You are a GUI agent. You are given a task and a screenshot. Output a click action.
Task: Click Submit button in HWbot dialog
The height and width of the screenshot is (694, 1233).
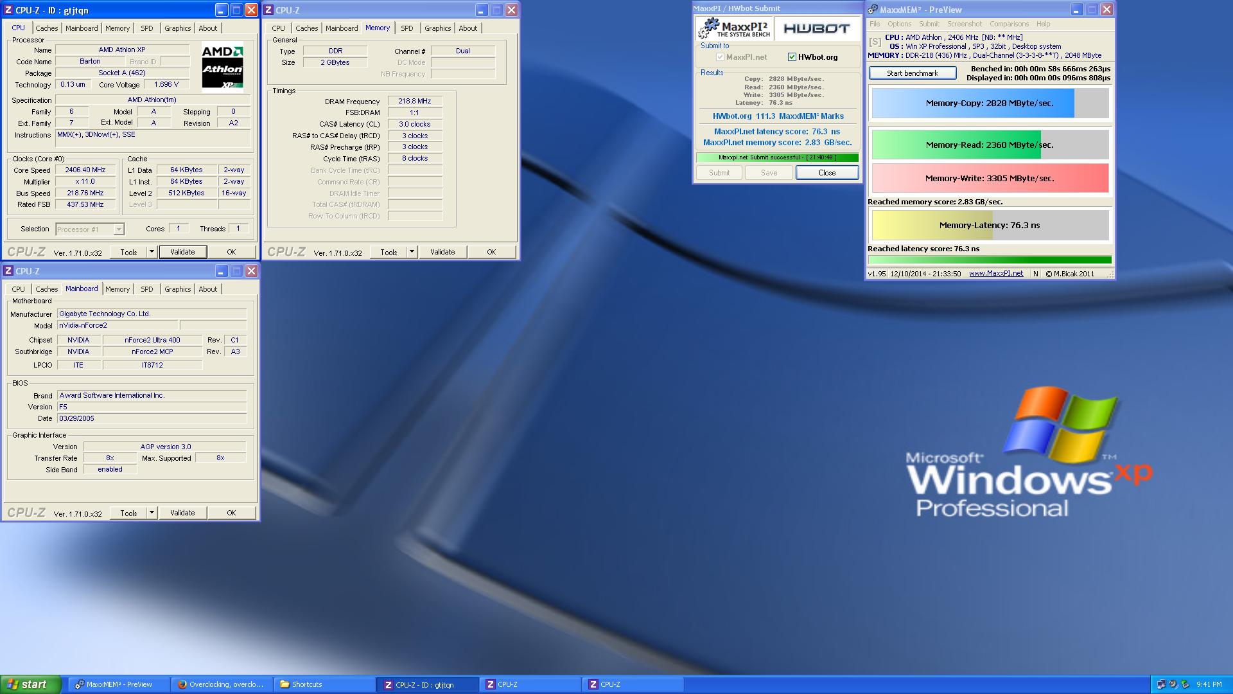coord(719,173)
